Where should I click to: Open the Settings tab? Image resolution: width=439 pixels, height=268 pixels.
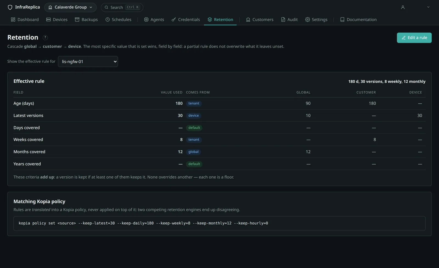(x=316, y=19)
